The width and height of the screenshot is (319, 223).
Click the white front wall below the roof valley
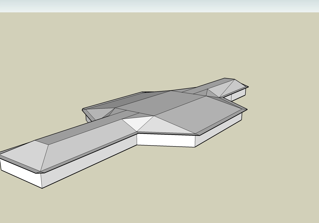pyautogui.click(x=165, y=140)
